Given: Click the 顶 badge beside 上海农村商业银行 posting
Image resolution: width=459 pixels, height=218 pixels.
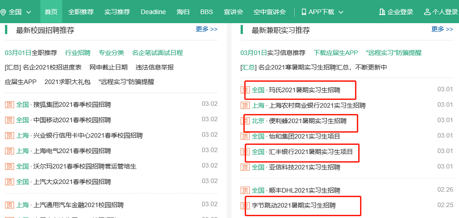Looking at the screenshot, I should (245, 105).
